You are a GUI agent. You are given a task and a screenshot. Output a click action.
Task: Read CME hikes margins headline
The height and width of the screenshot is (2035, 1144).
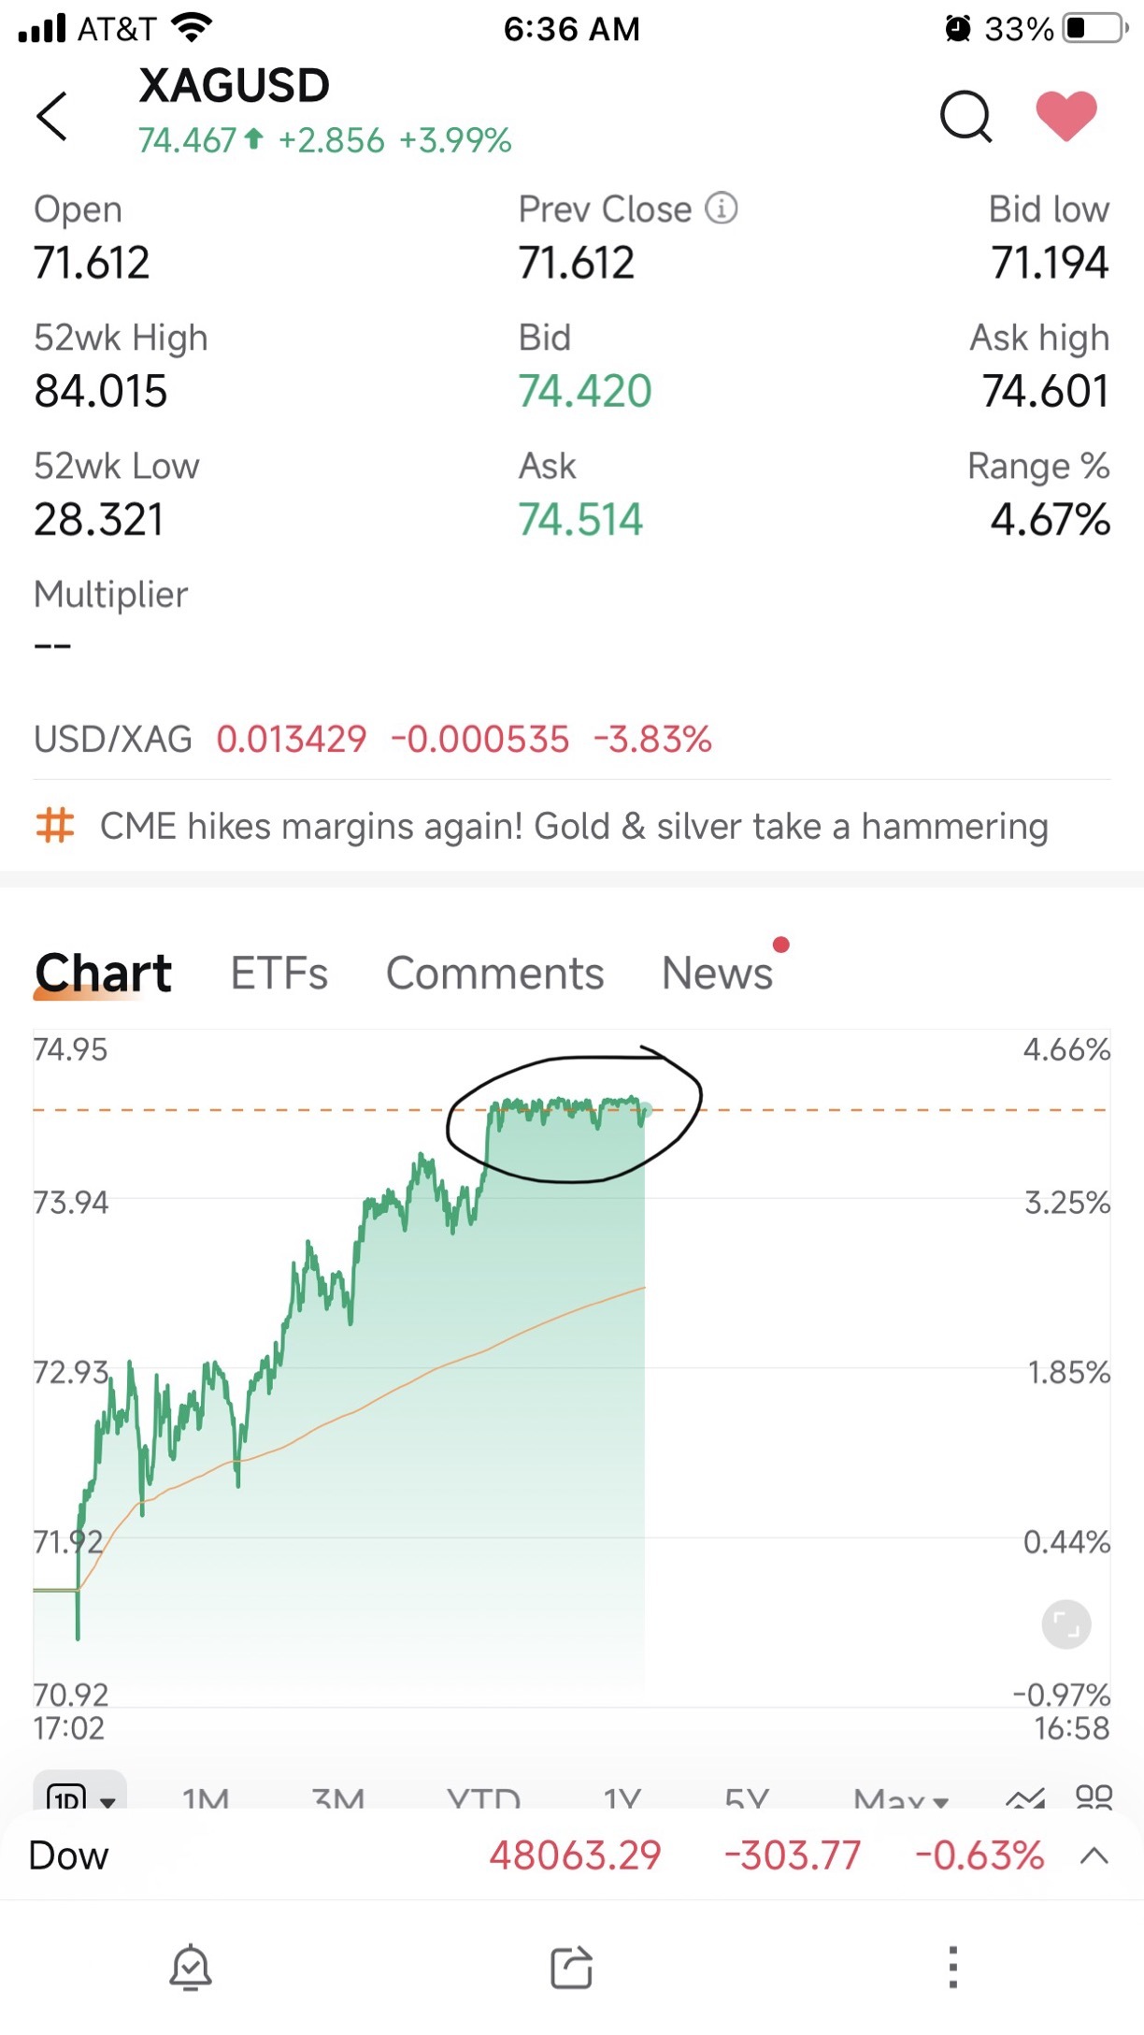point(574,826)
